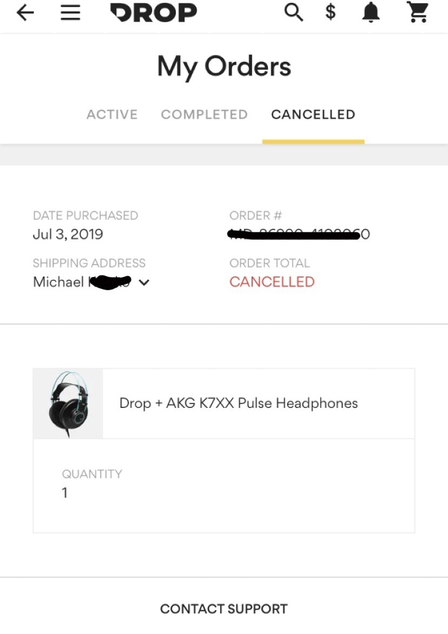Tap the dollar sign rewards icon

coord(330,12)
